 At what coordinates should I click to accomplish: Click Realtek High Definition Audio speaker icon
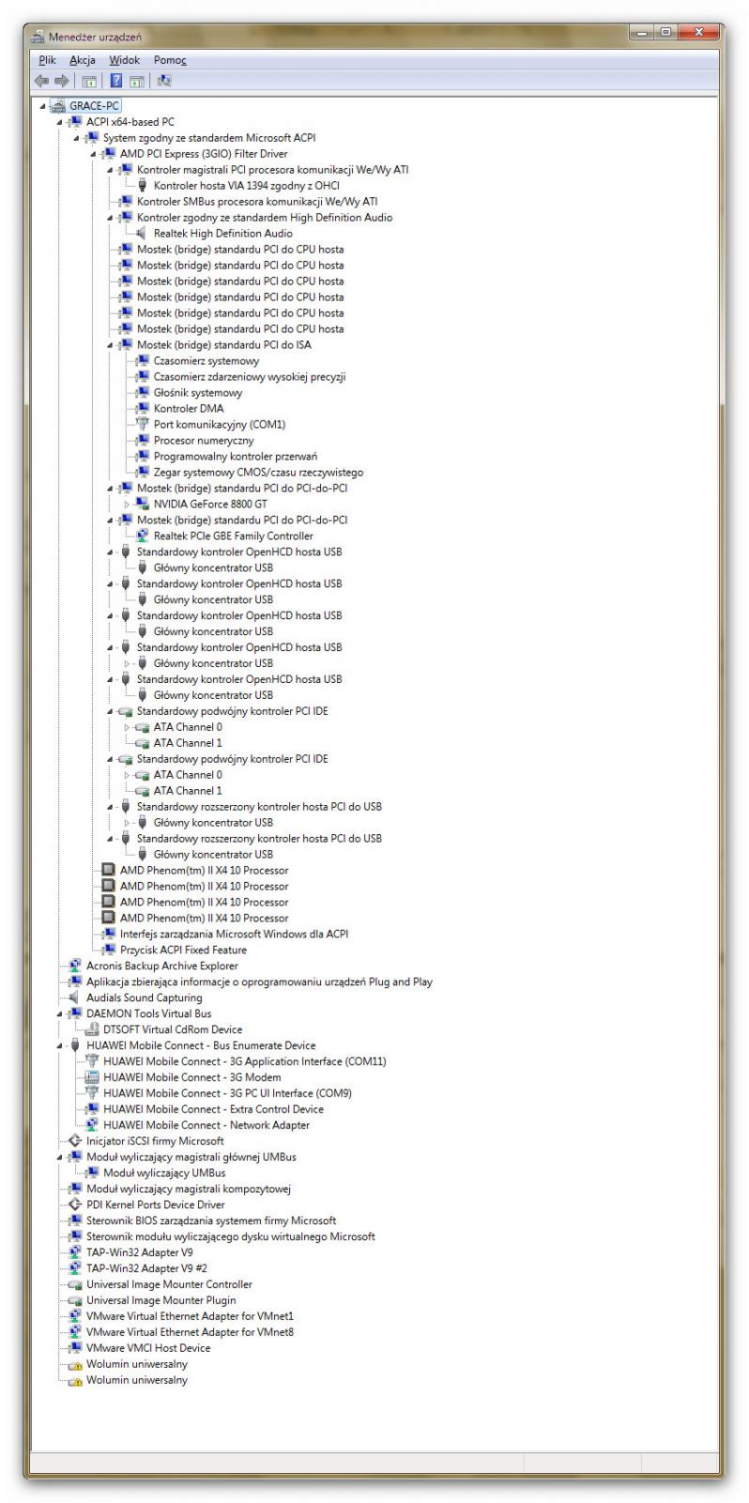pos(143,234)
